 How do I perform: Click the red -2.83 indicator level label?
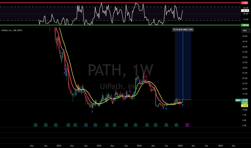(x=245, y=3)
